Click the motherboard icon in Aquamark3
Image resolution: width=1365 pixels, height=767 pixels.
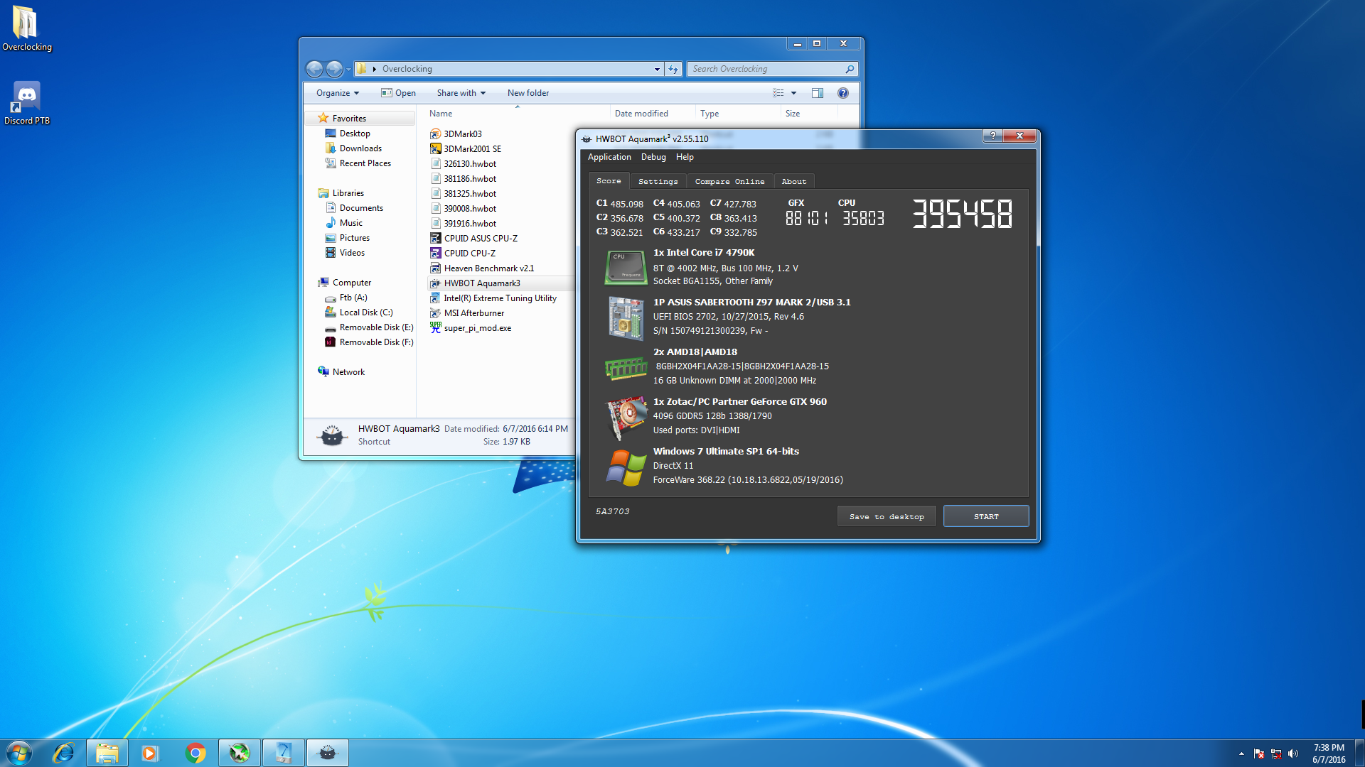tap(625, 317)
